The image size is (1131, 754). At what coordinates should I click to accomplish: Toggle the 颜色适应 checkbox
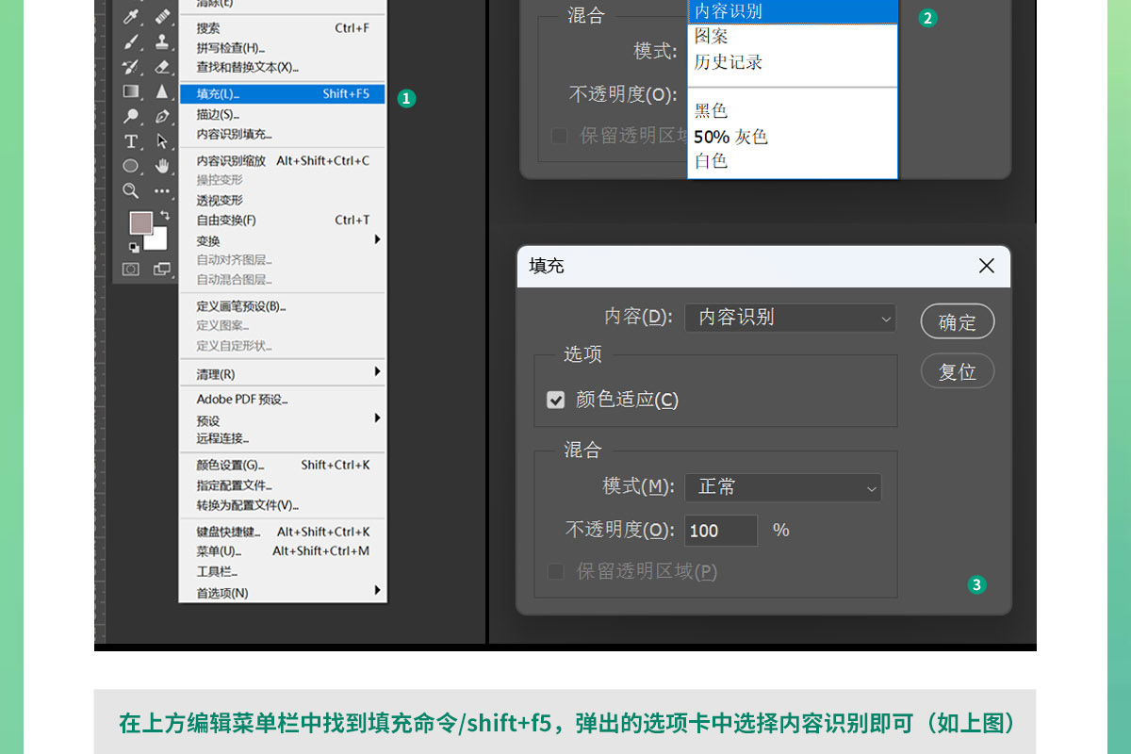556,400
